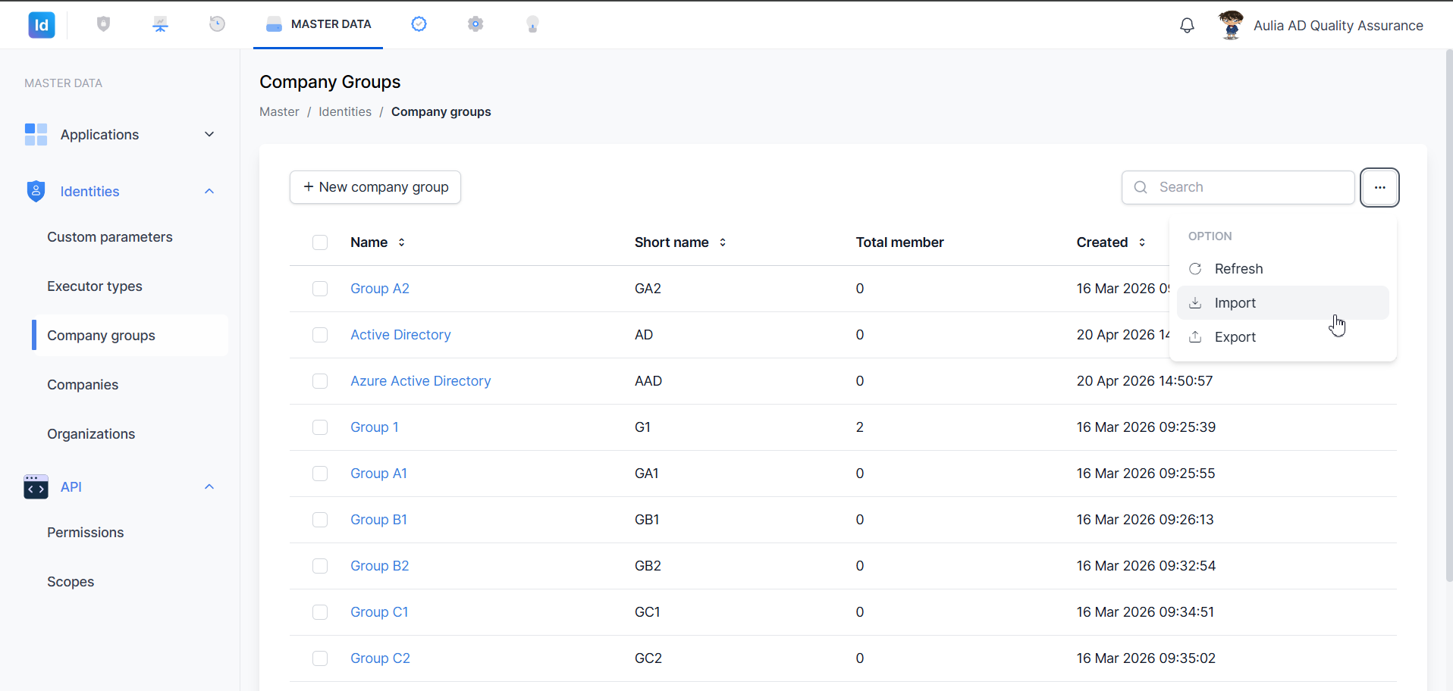
Task: Open the blue checkmark badge nav icon
Action: (x=419, y=24)
